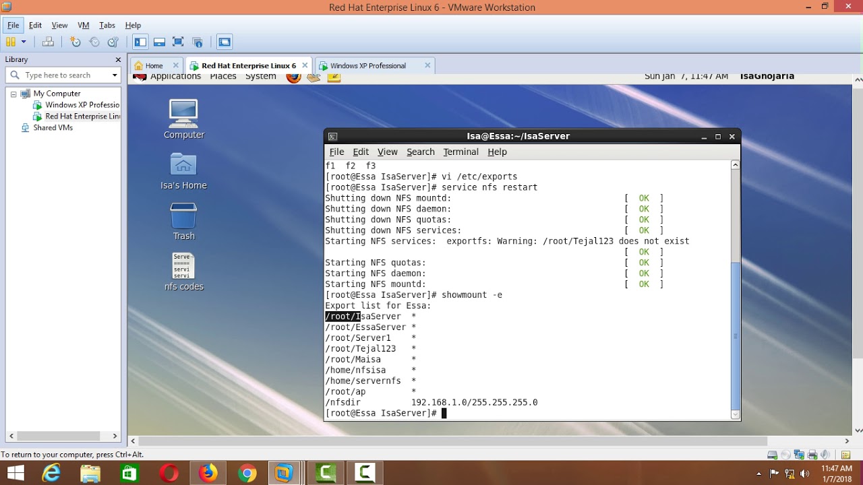Enter full screen mode icon

(178, 42)
